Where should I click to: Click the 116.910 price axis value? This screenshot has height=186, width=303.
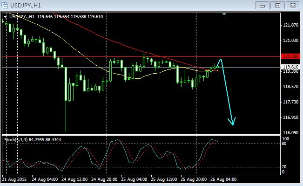290,117
